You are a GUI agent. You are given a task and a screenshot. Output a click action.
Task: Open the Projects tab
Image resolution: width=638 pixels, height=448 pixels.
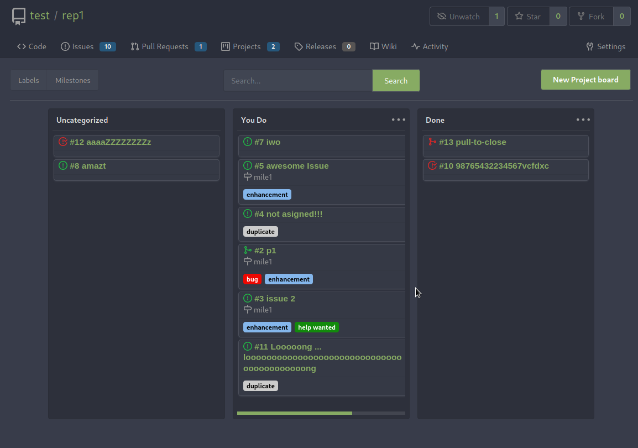250,46
